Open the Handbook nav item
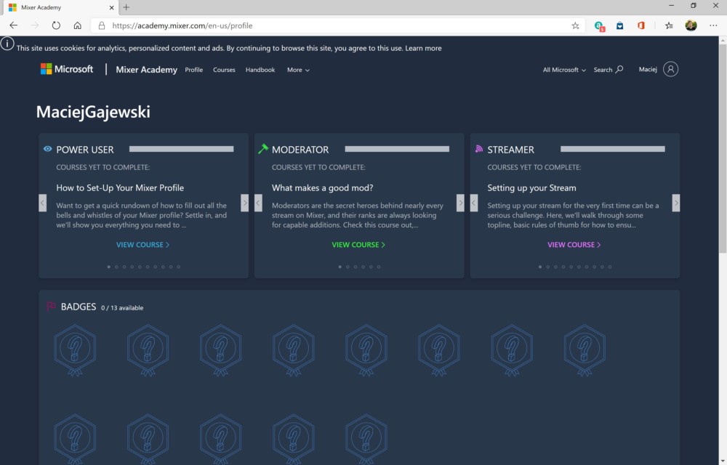Image resolution: width=727 pixels, height=465 pixels. point(260,70)
